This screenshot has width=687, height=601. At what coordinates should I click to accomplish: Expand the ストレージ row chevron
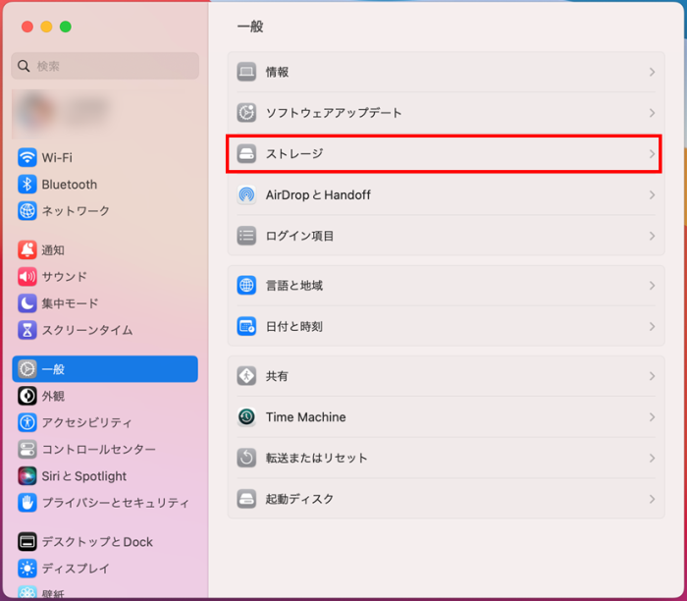(x=652, y=154)
